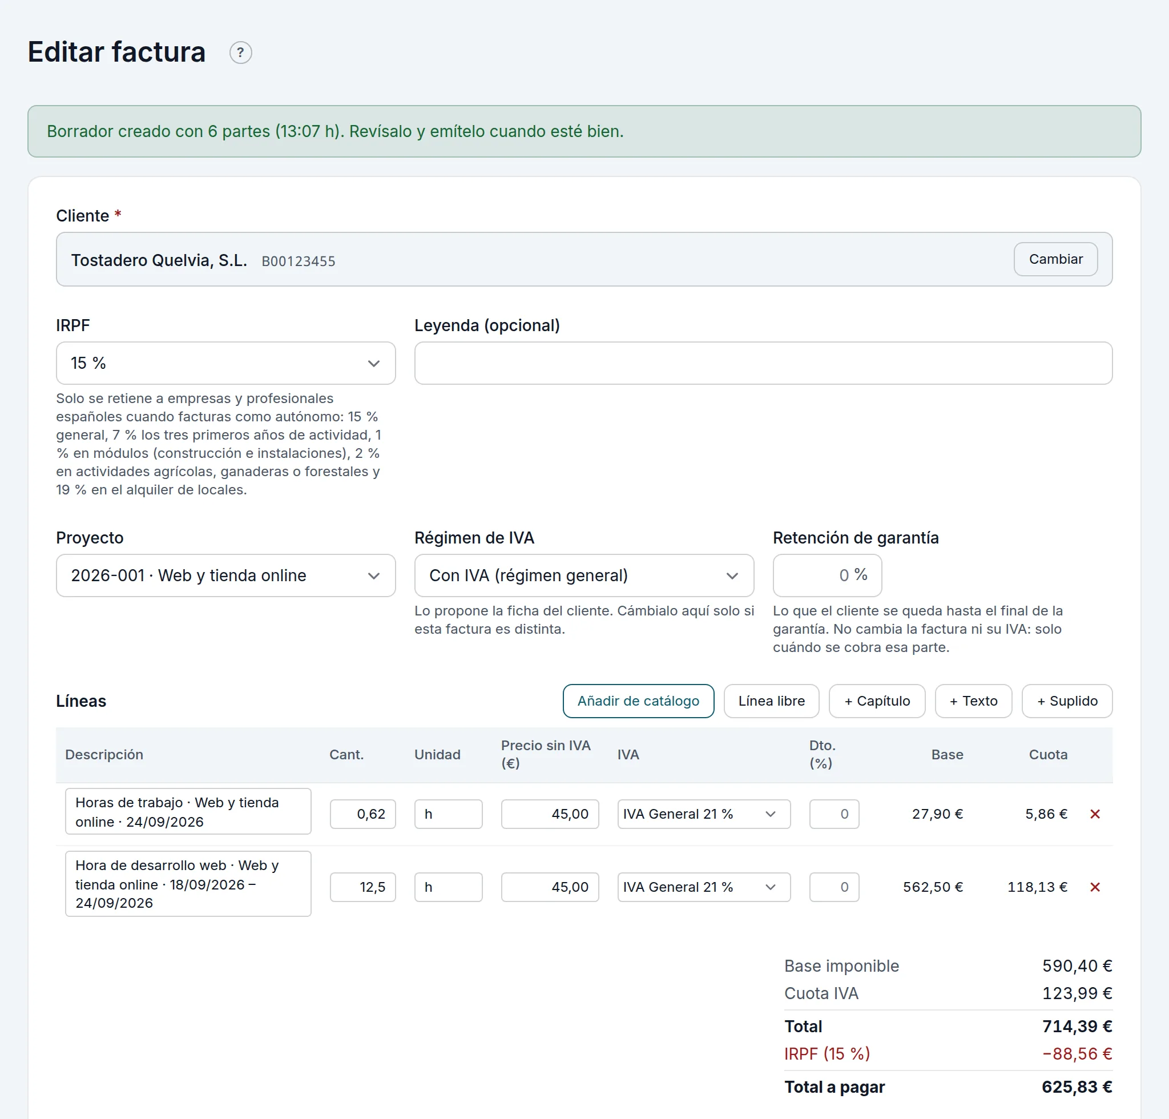Viewport: 1169px width, 1119px height.
Task: Delete the Horas de trabajo line
Action: point(1094,814)
